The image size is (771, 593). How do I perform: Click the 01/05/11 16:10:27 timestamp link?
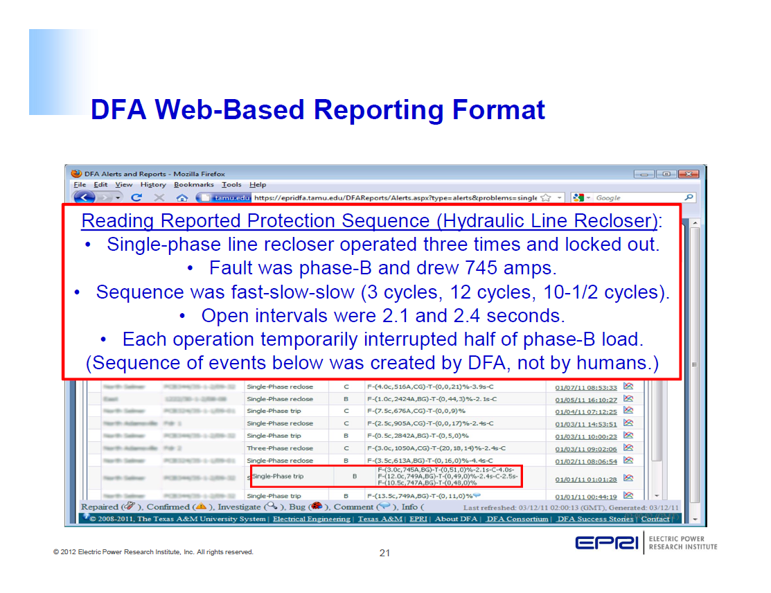586,399
